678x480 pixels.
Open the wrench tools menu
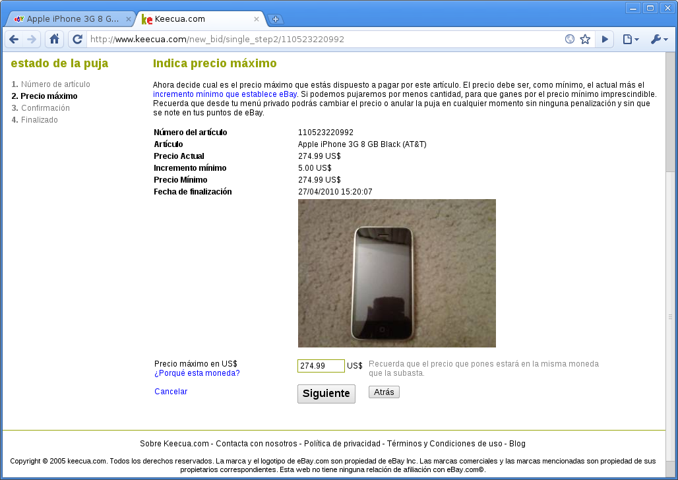coord(660,40)
